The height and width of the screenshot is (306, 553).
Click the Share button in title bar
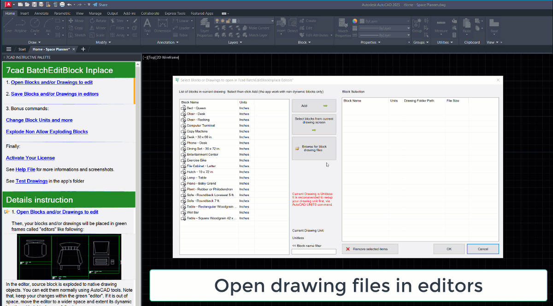point(100,4)
